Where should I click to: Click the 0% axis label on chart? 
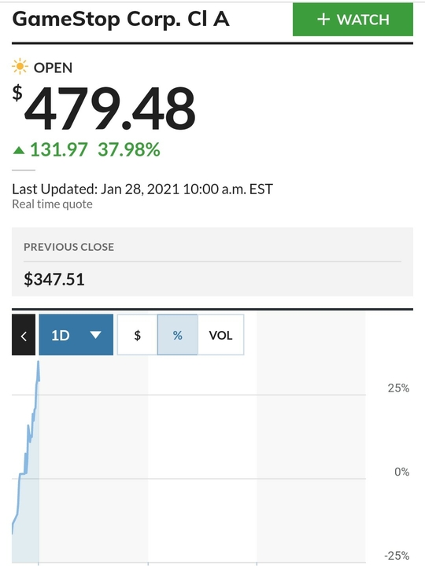pos(401,472)
